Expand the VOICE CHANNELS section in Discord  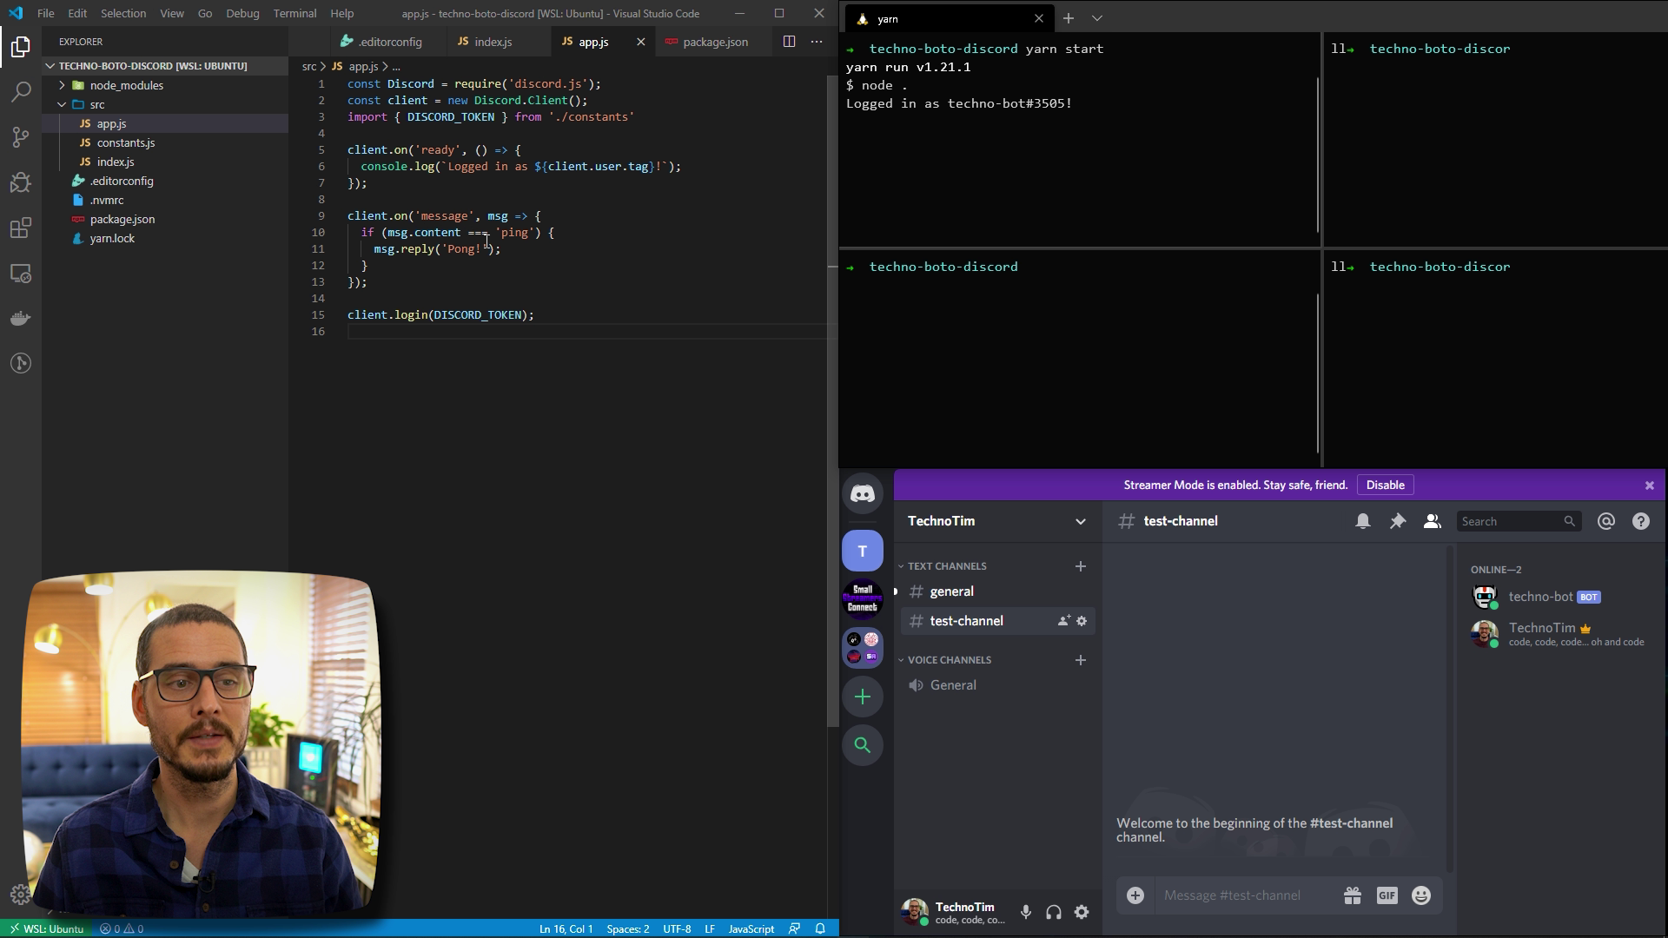pos(900,660)
